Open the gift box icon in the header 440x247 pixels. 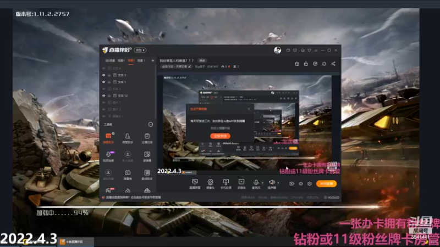(297, 64)
